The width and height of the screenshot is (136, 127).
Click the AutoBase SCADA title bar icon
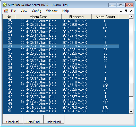5,5
